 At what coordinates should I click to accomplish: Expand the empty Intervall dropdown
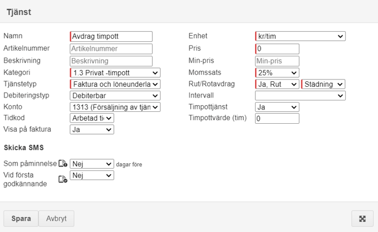coord(300,96)
